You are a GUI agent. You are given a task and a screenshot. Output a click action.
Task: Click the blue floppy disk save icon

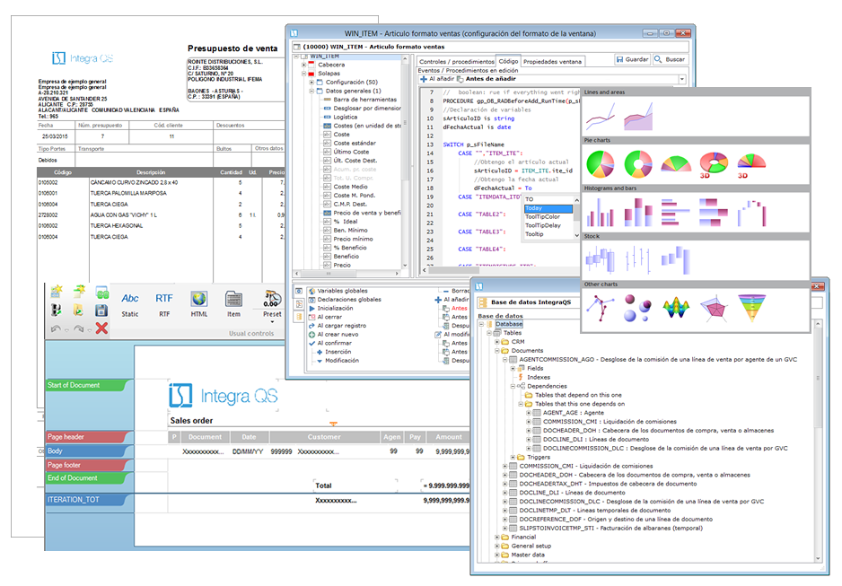(101, 310)
